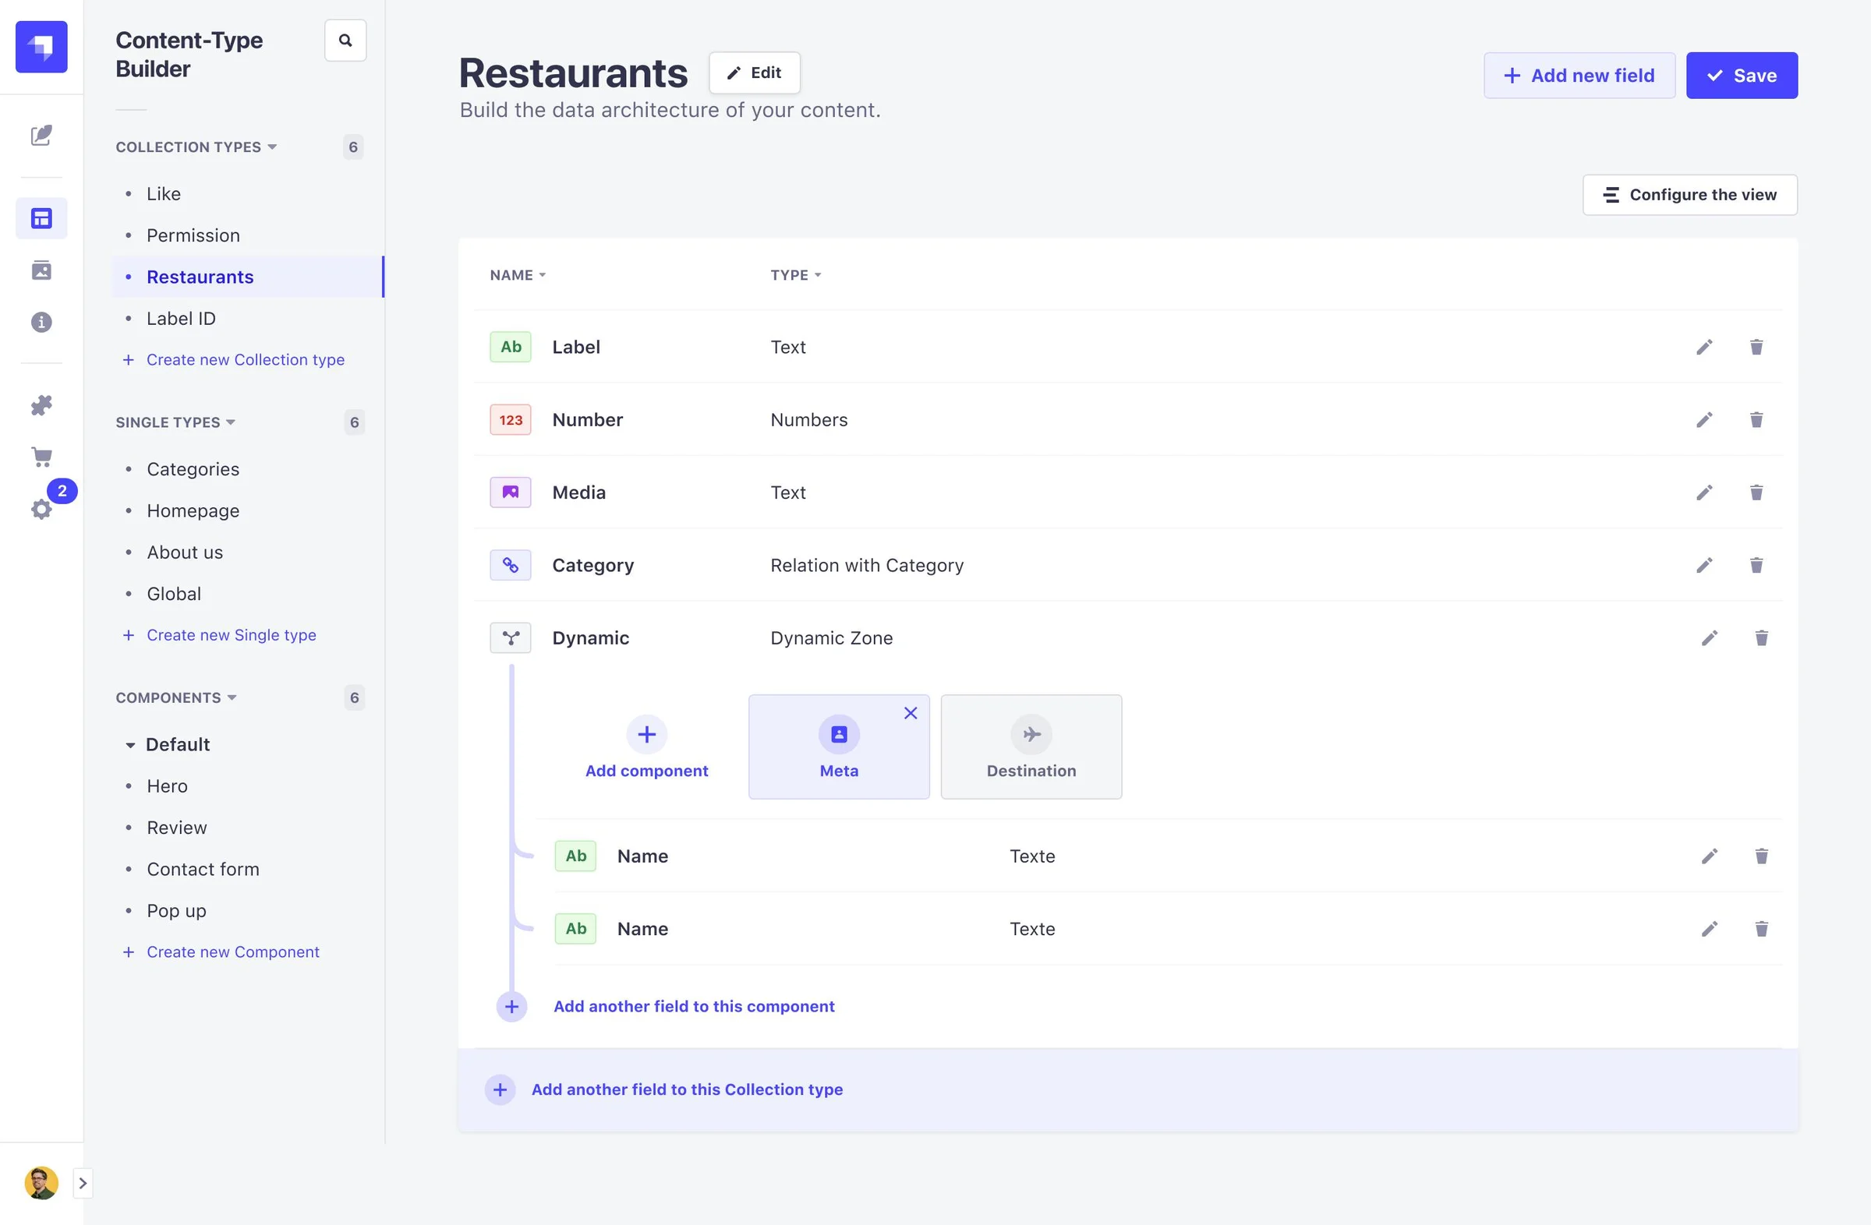Open the Label ID collection type
The height and width of the screenshot is (1225, 1871).
tap(181, 319)
